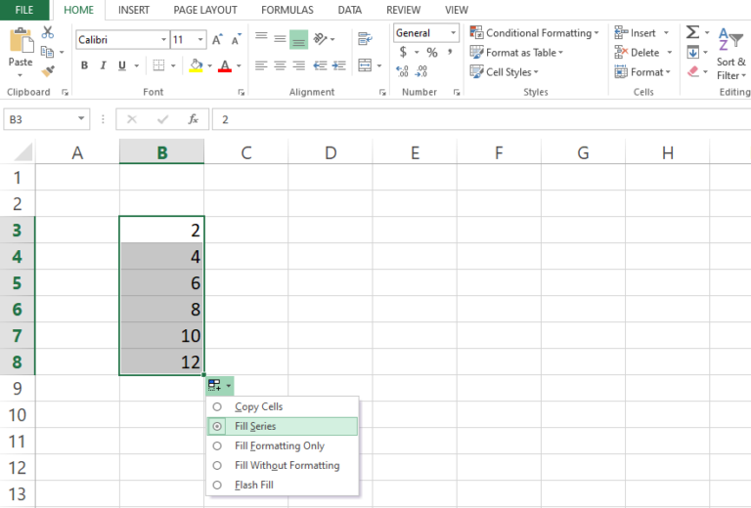Increase font size with large A icon

[x=217, y=39]
